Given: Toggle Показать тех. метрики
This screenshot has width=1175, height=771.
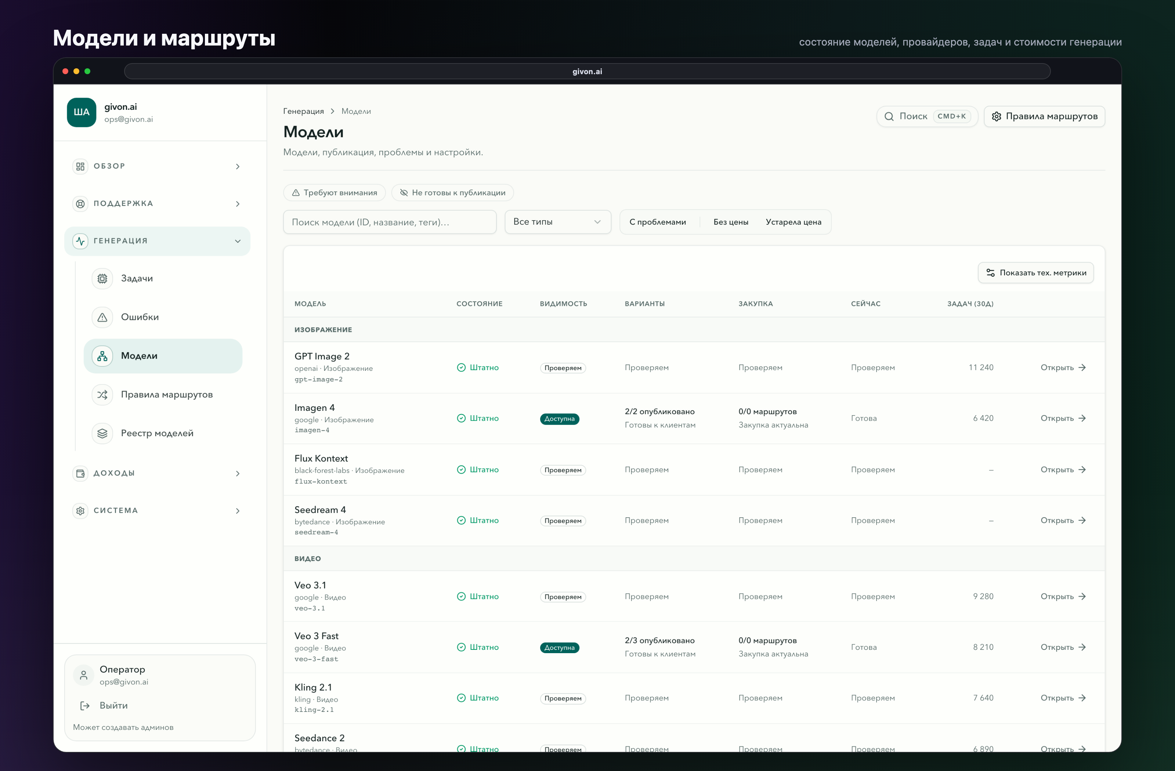Looking at the screenshot, I should coord(1036,273).
